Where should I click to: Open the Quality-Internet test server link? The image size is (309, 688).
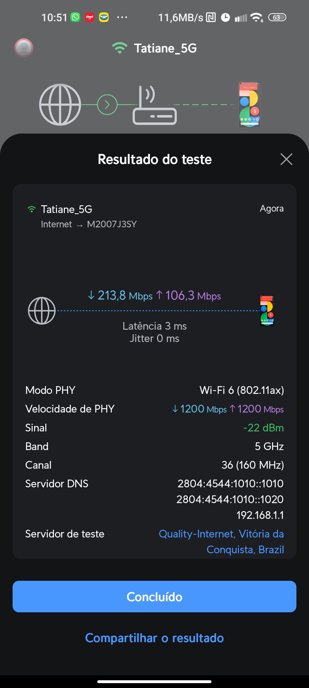click(221, 542)
